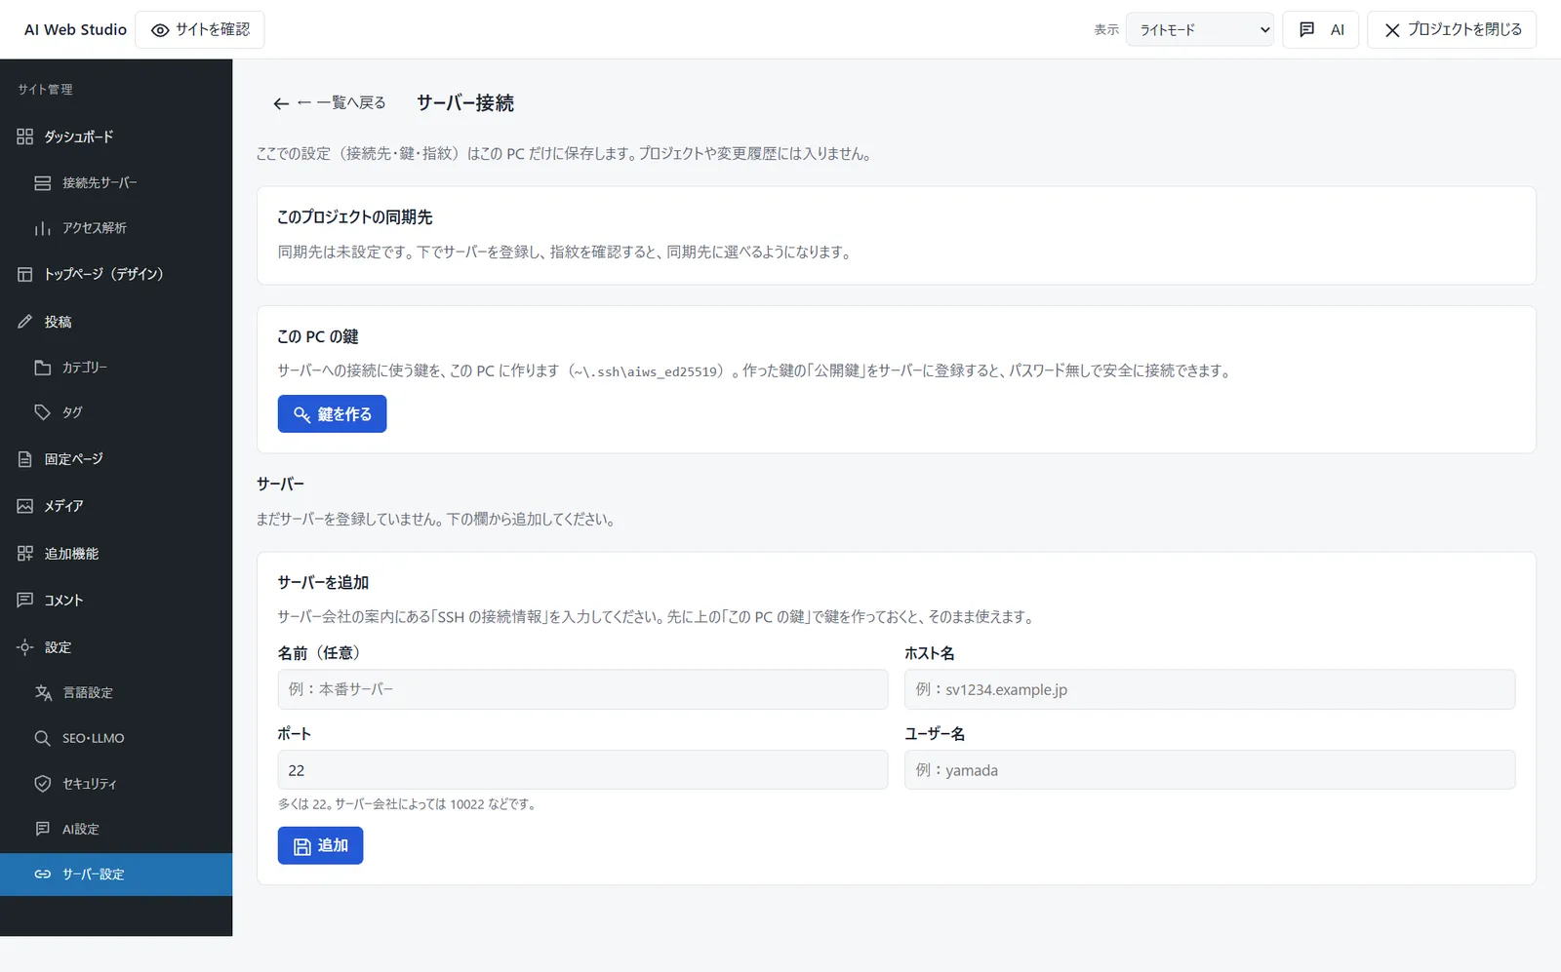The width and height of the screenshot is (1561, 972).
Task: Focus the 名前（任意） input field
Action: click(x=582, y=689)
